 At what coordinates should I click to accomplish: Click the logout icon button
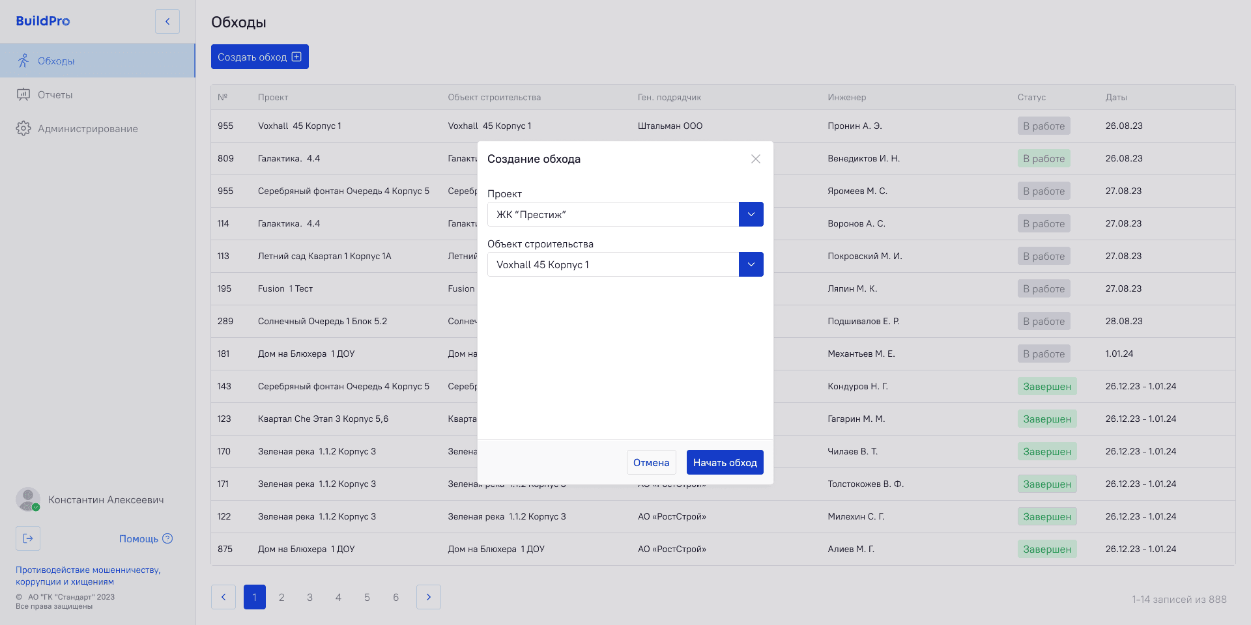[x=28, y=538]
